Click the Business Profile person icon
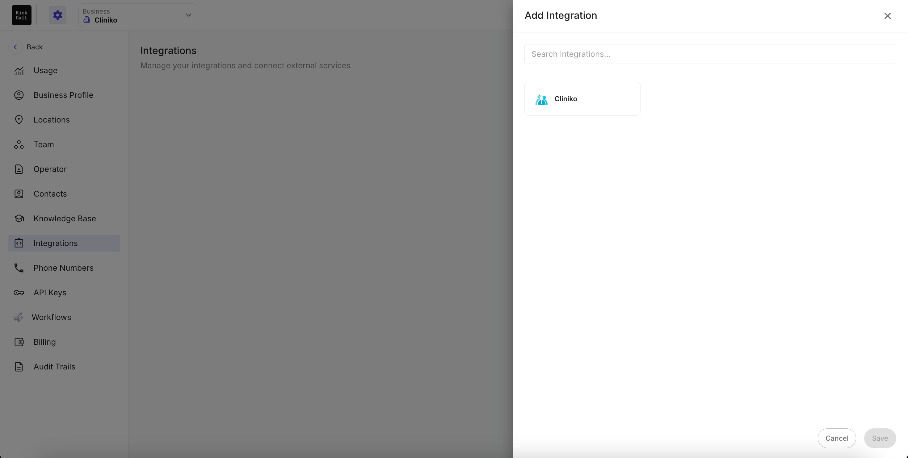Viewport: 908px width, 458px height. tap(19, 95)
